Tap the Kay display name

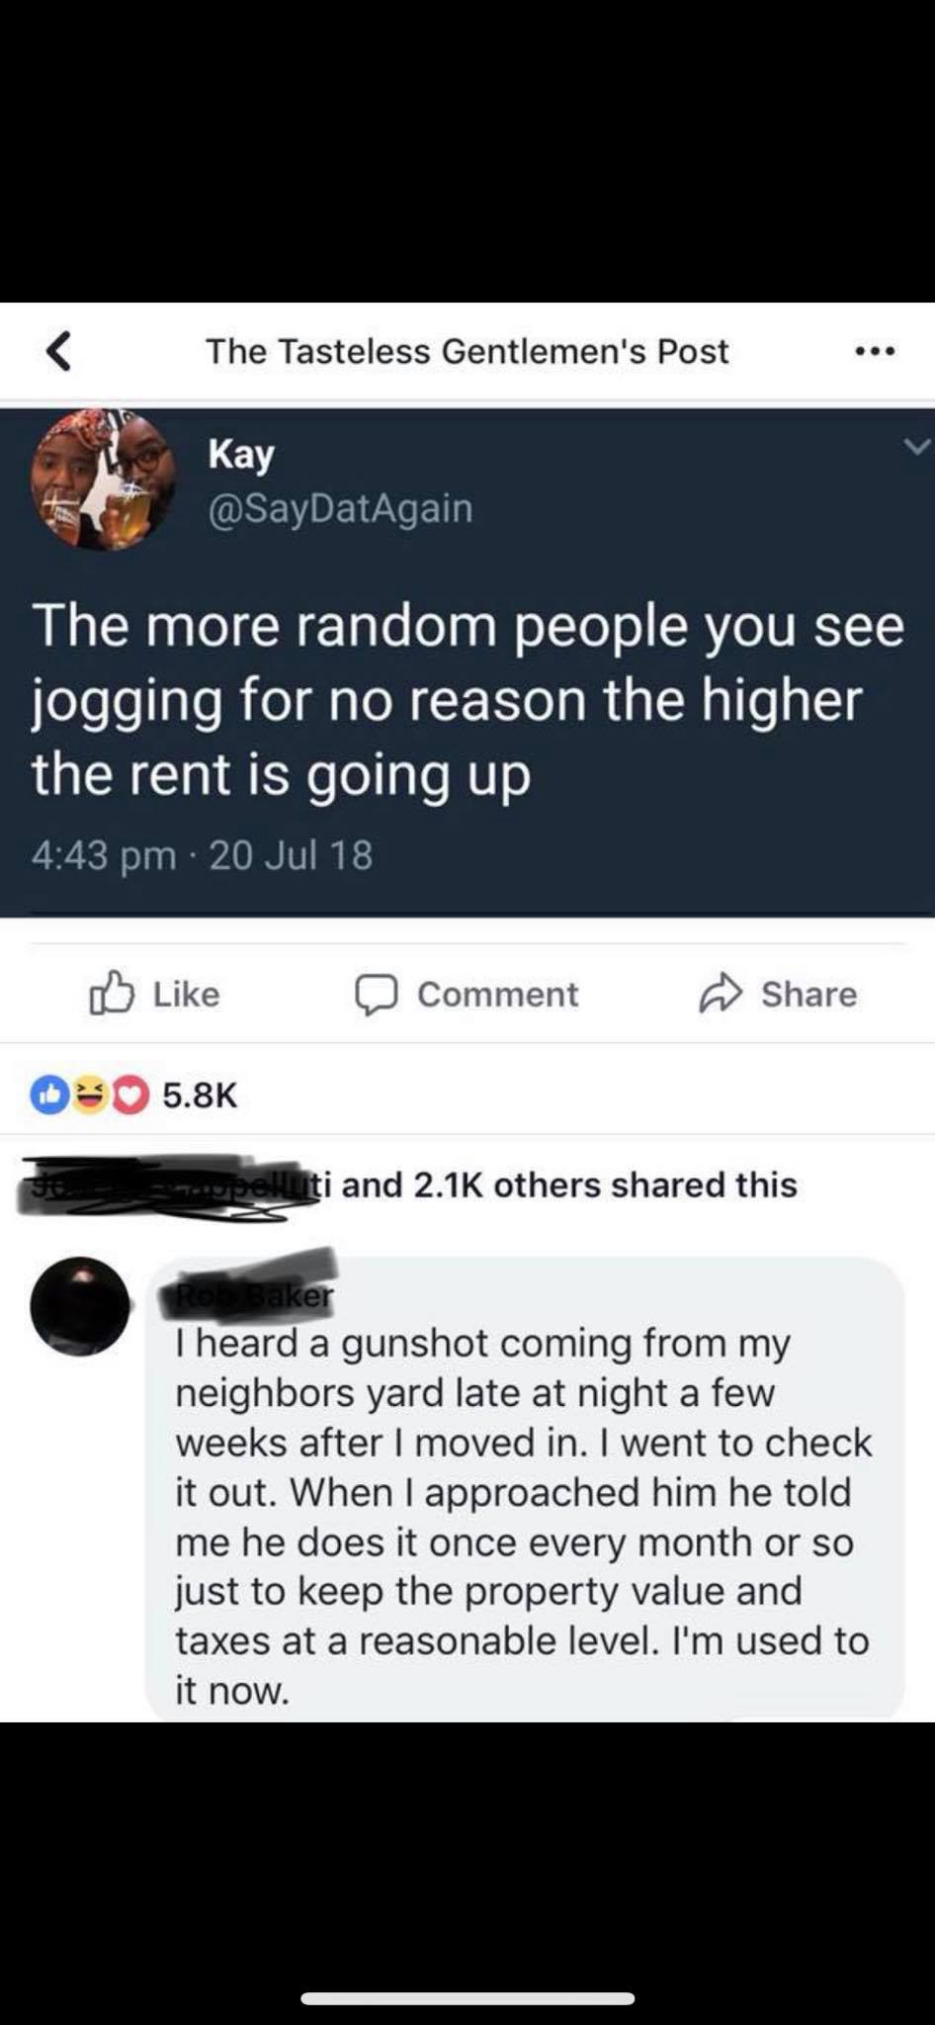[x=241, y=455]
